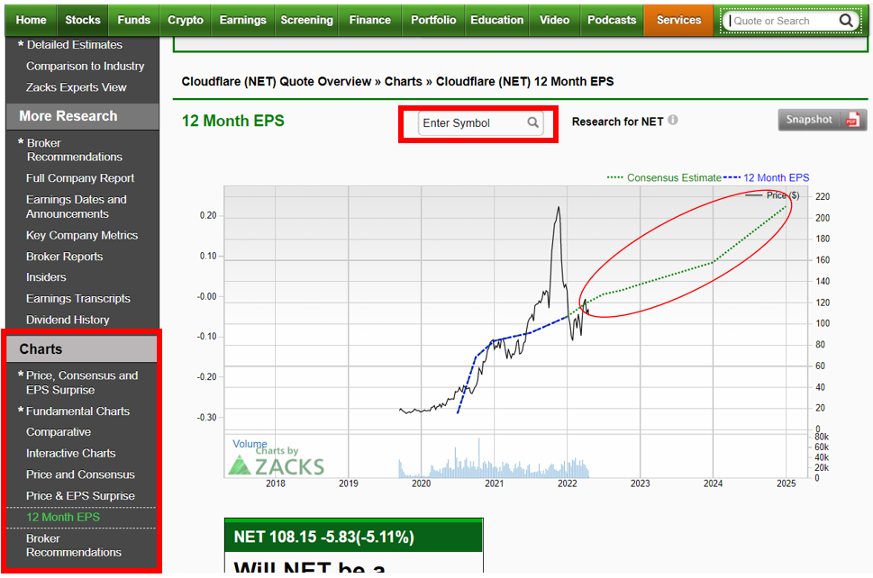Click the Enter Symbol search magnifier icon

[532, 122]
